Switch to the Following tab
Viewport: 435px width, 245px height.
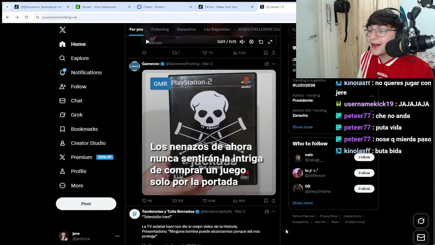pyautogui.click(x=160, y=29)
